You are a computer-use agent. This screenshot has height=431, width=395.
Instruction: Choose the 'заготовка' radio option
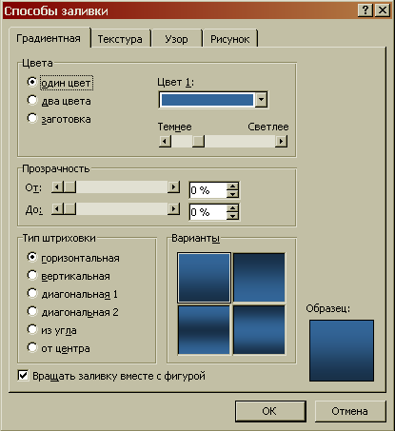coord(32,118)
